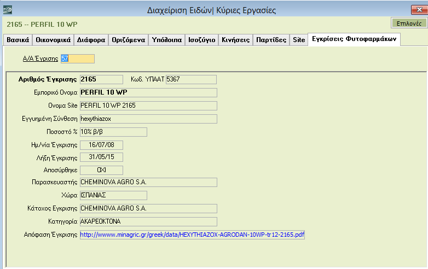Click the Αποσύρθηκε field showing ΟΧΙ
428x269 pixels.
pos(101,170)
